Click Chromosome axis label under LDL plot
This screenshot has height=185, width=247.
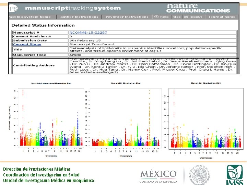tap(206, 158)
